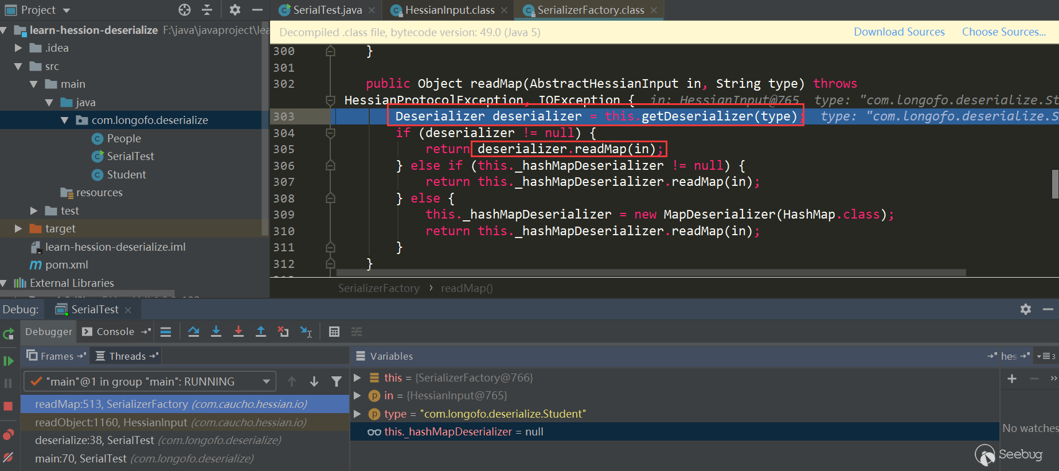This screenshot has width=1059, height=471.
Task: Open the thread selector "main"@1 dropdown
Action: pyautogui.click(x=150, y=382)
